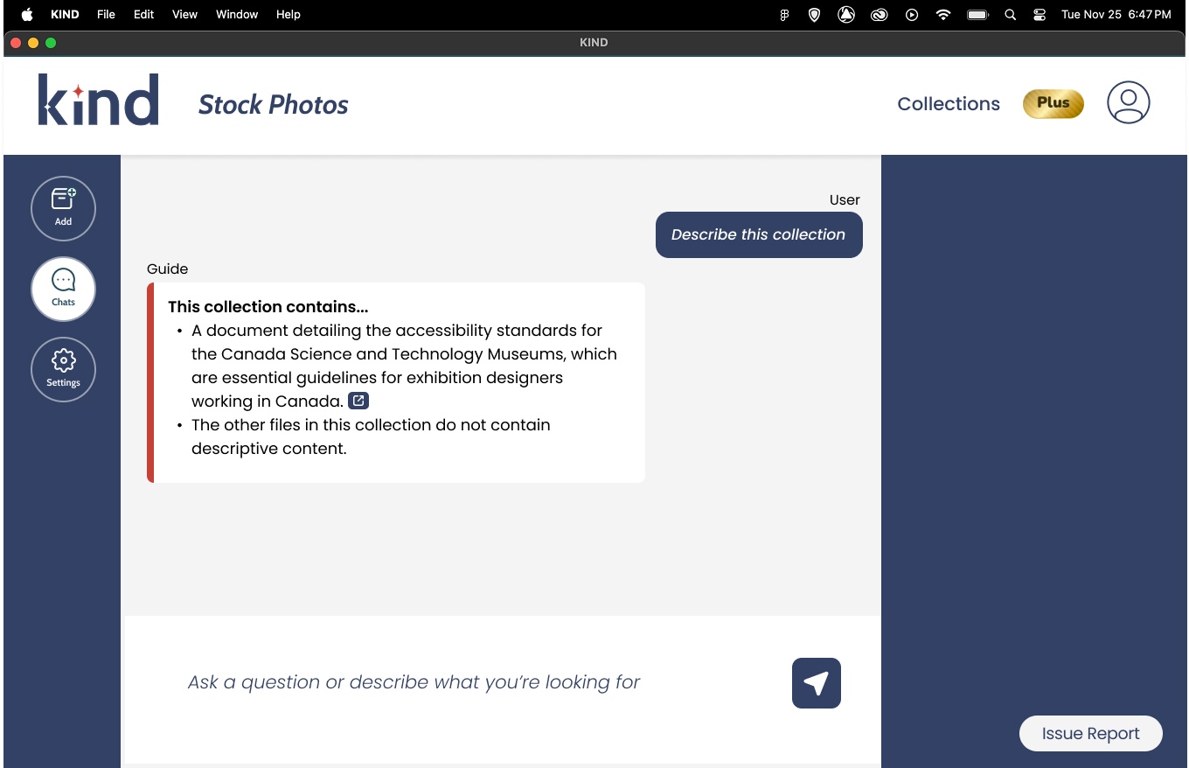This screenshot has width=1189, height=768.
Task: Open the Help menu
Action: pos(288,14)
